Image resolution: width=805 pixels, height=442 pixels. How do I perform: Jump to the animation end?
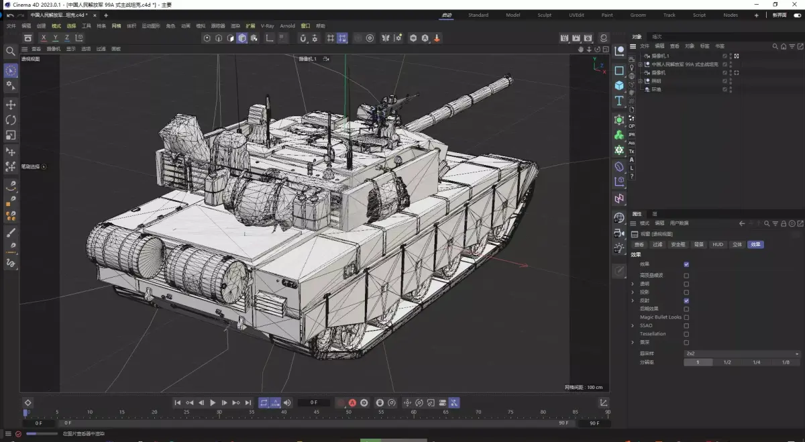(x=248, y=402)
